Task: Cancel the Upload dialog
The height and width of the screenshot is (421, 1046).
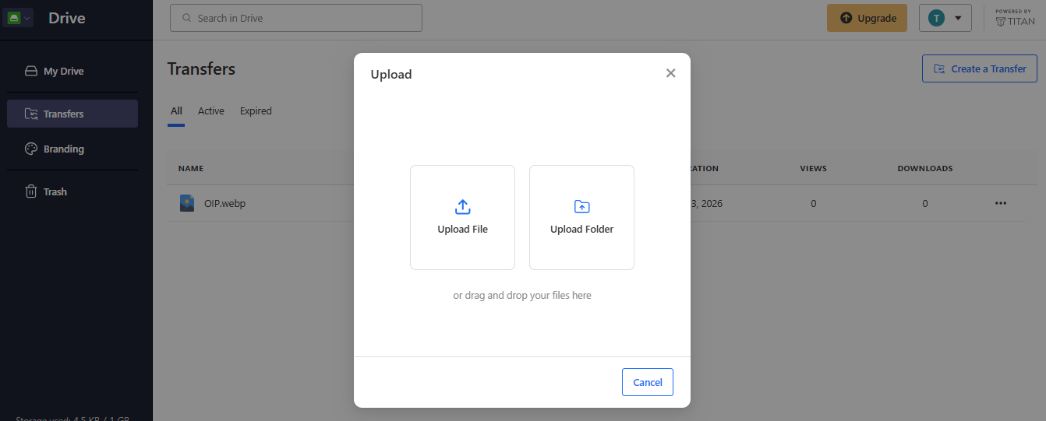Action: [x=648, y=382]
